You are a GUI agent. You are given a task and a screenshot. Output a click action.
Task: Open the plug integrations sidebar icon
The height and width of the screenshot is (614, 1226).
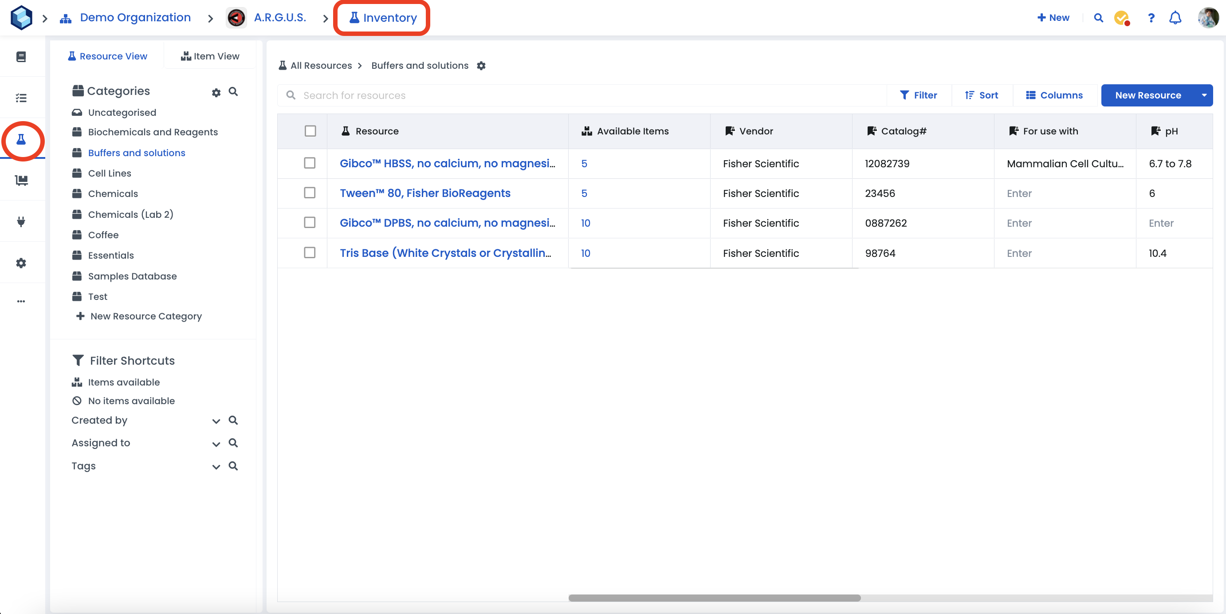point(21,221)
